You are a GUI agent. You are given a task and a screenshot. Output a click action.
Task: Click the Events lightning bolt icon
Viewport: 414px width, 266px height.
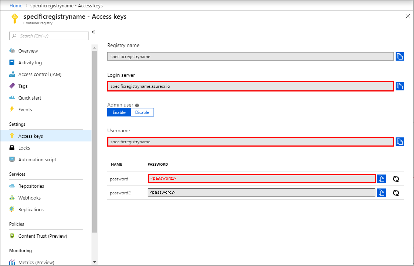coord(12,109)
